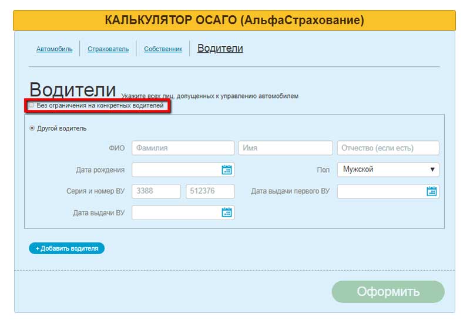Screen dimensions: 470x320
Task: Switch to the Страхователь tab
Action: point(108,49)
